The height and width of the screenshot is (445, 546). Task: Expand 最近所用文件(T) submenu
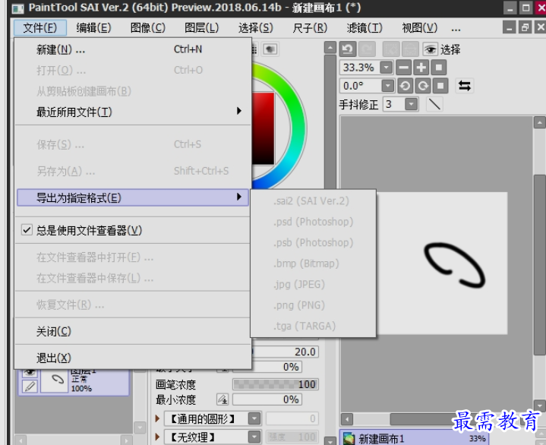[x=133, y=112]
